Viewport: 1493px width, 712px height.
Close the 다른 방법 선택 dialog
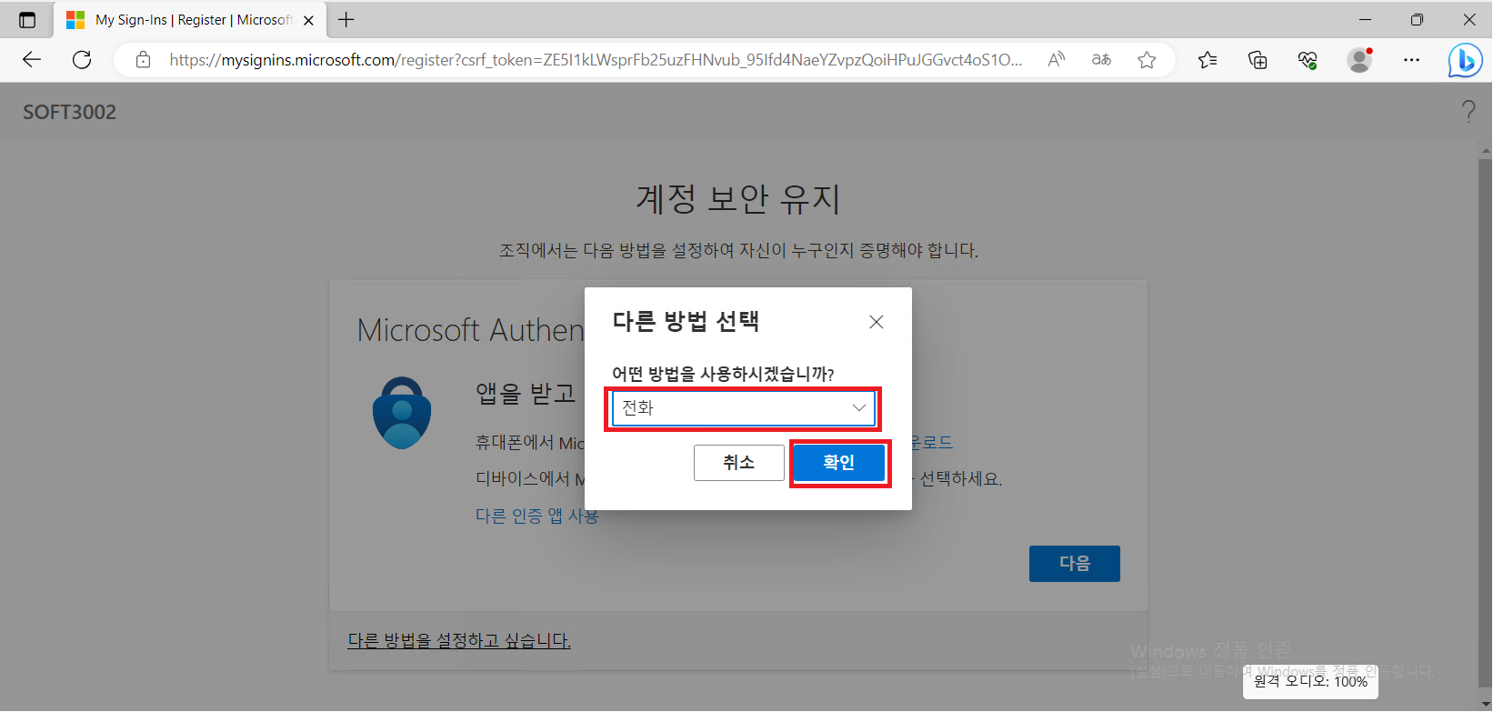click(877, 322)
